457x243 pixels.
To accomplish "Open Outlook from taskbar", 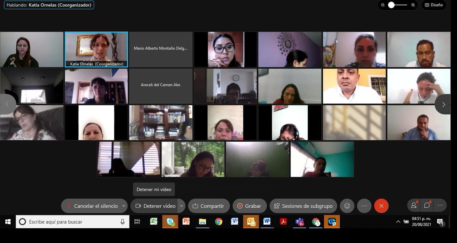I will pyautogui.click(x=251, y=222).
